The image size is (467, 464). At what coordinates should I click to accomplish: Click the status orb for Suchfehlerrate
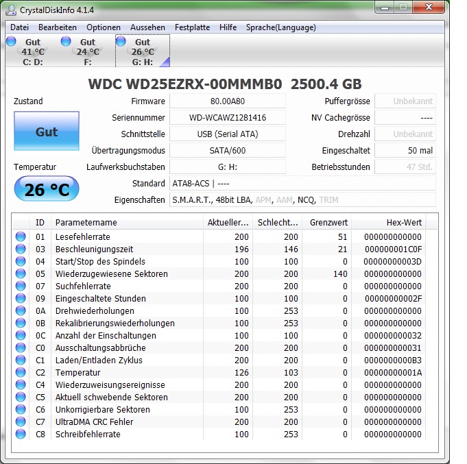(21, 286)
